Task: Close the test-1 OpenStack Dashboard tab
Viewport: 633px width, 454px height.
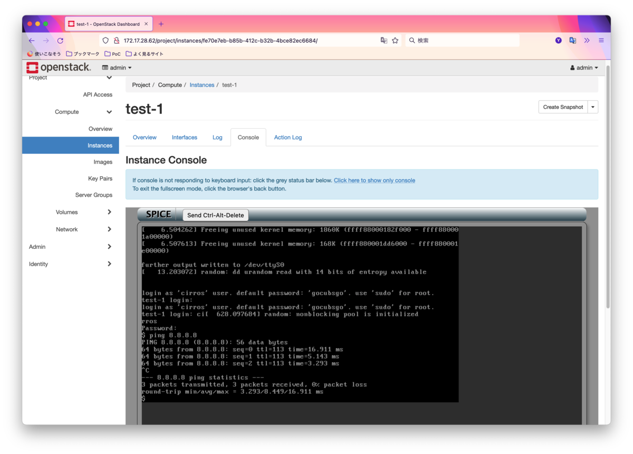Action: tap(146, 24)
